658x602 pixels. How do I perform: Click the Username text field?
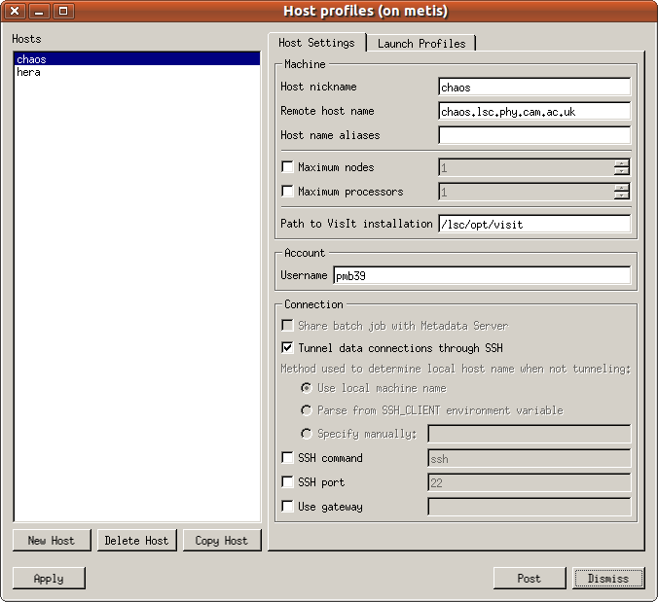[x=481, y=275]
